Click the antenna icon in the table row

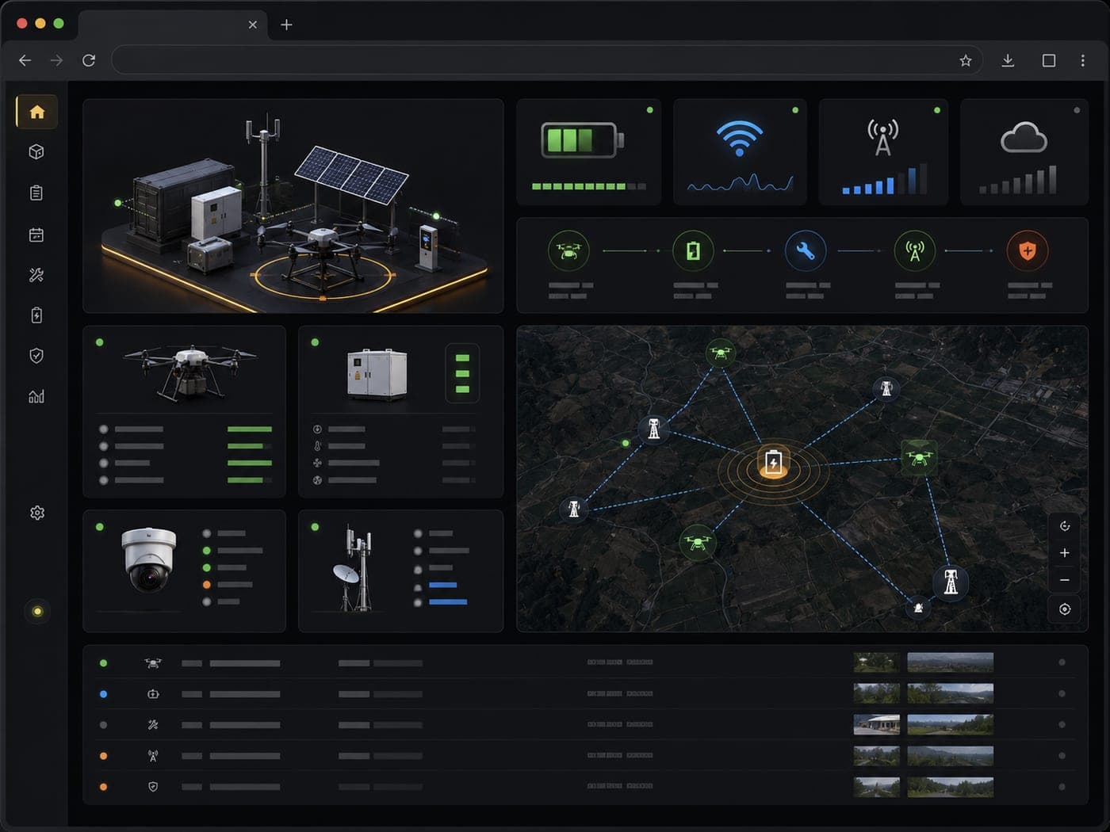click(153, 756)
